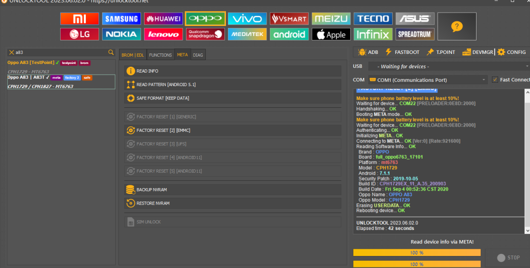Select the Meizu brand logo
This screenshot has width=530, height=268.
click(331, 19)
